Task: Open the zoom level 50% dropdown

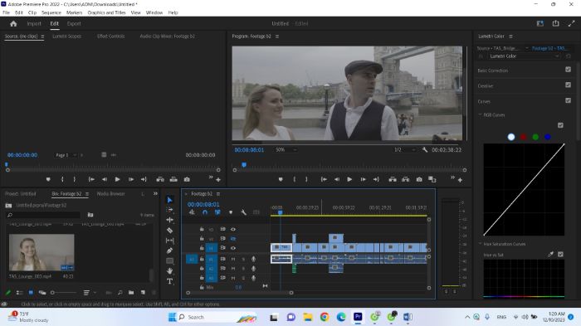Action: pyautogui.click(x=286, y=149)
